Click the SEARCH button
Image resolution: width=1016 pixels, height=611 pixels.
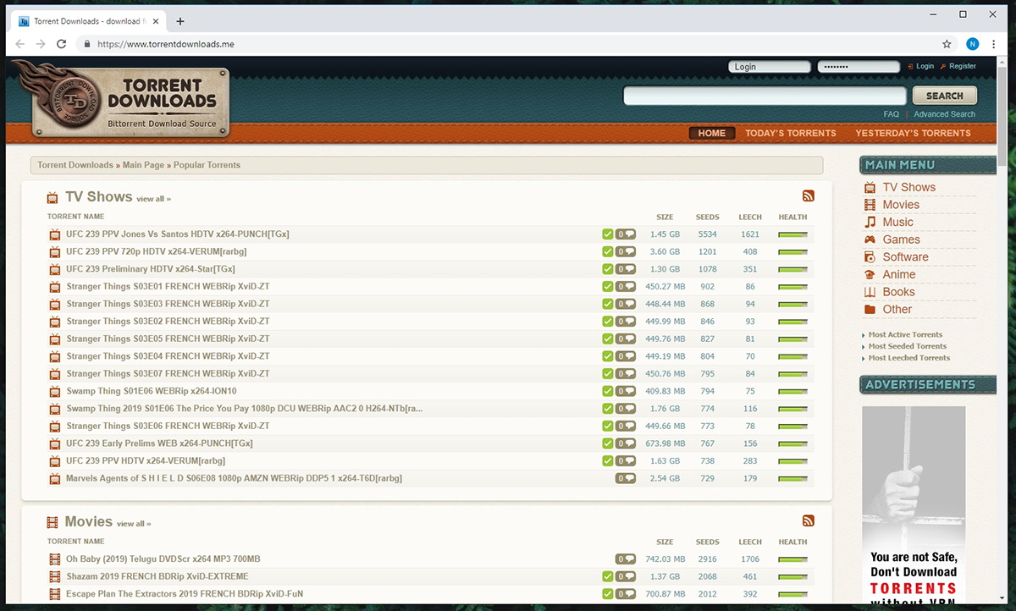(x=944, y=96)
